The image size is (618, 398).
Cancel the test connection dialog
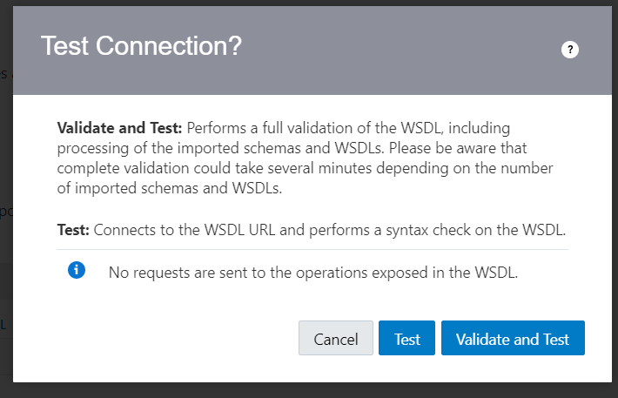click(x=335, y=339)
